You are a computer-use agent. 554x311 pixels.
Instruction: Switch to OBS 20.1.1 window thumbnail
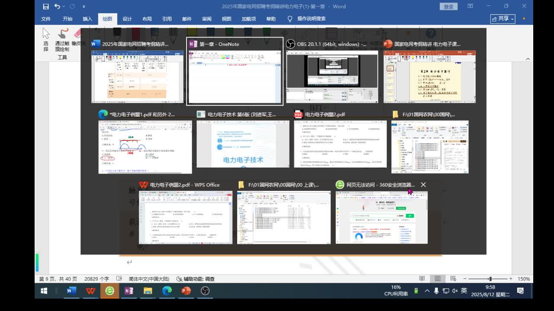pyautogui.click(x=332, y=76)
